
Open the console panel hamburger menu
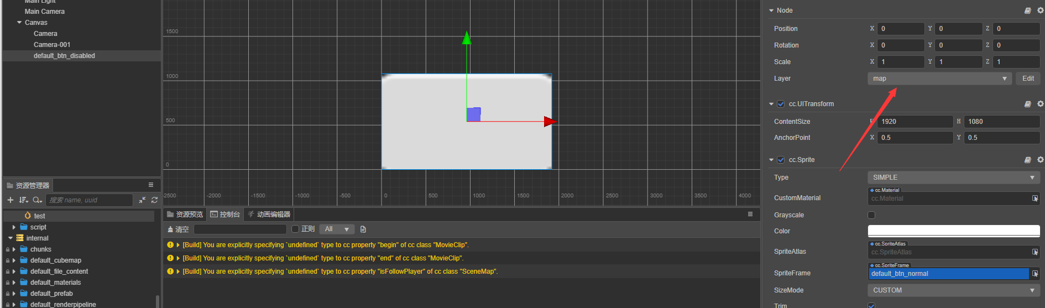pyautogui.click(x=750, y=215)
